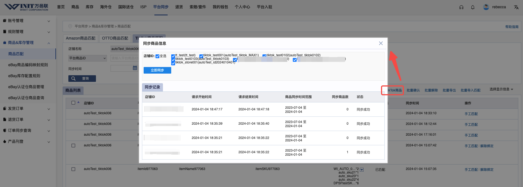Viewport: 523px width, 187px height.
Task: Open the 选择显示信息 dropdown
Action: [x=501, y=89]
